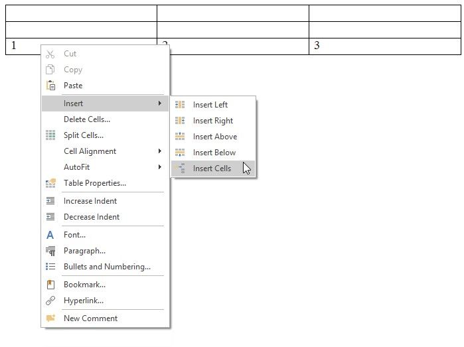Click the New Comment bubble icon

pos(50,318)
